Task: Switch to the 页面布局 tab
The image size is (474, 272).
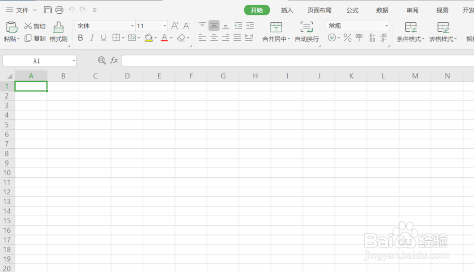Action: (x=319, y=10)
